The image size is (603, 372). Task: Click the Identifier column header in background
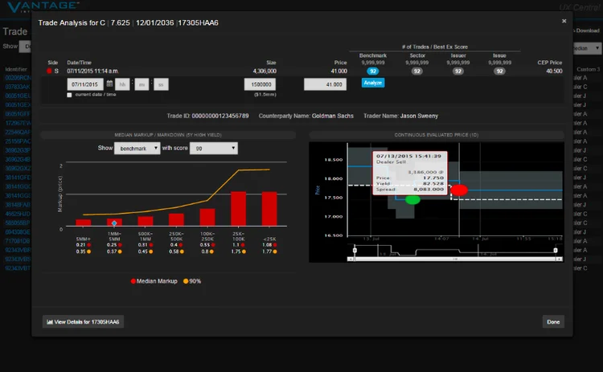coord(16,69)
